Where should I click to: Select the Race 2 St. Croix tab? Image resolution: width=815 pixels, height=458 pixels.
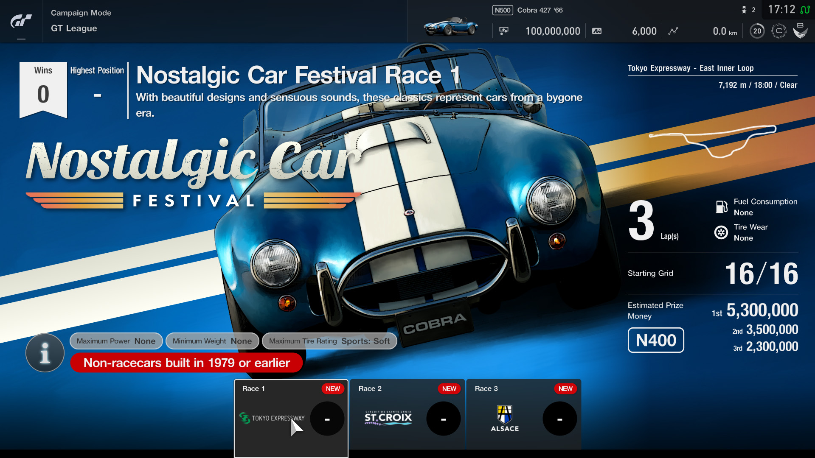tap(407, 413)
